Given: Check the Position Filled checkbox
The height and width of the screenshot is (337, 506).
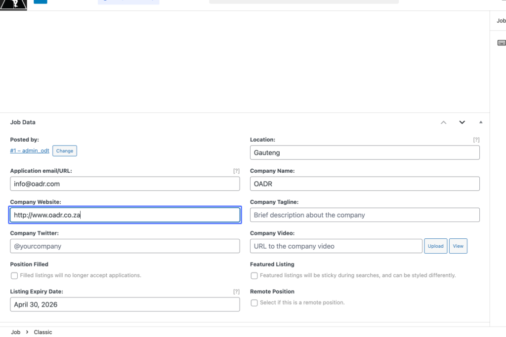Looking at the screenshot, I should (x=14, y=276).
